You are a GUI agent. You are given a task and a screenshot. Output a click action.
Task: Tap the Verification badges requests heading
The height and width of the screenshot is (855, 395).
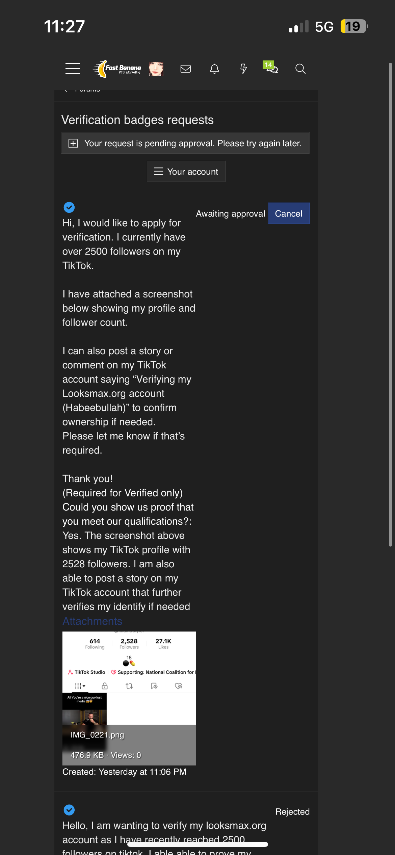click(137, 120)
